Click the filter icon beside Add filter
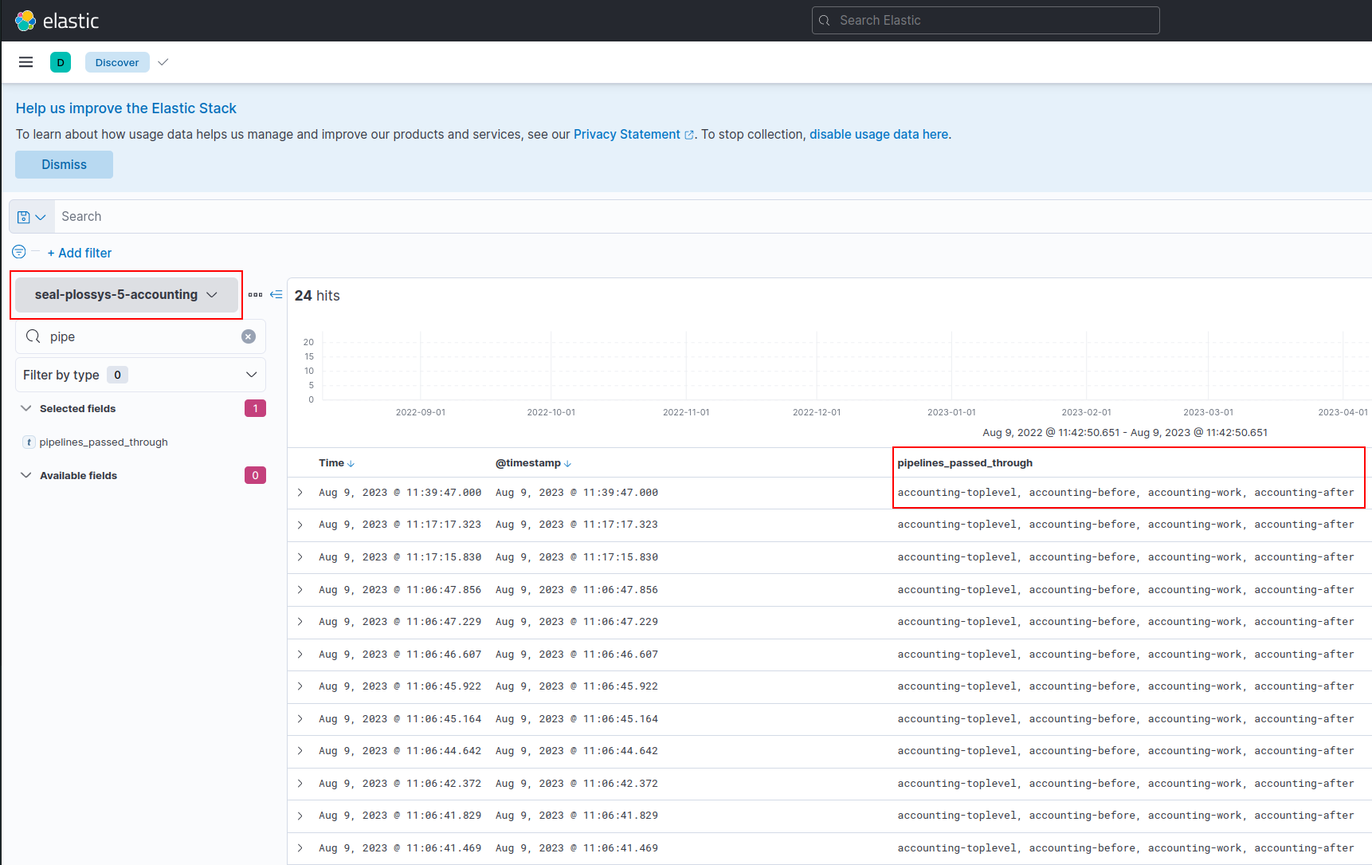 18,251
